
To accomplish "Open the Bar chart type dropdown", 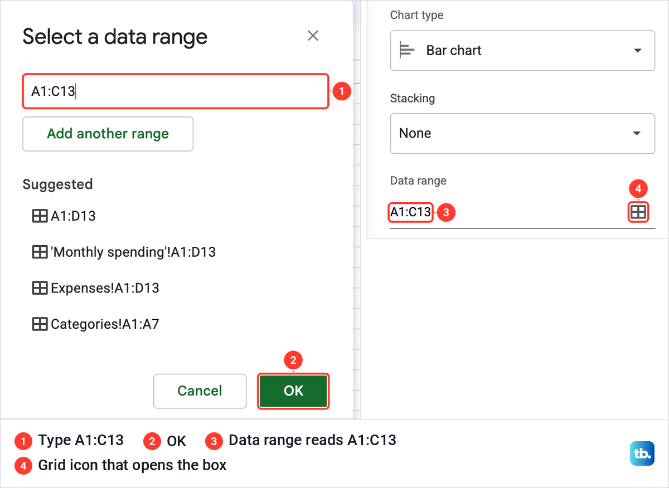I will (522, 51).
